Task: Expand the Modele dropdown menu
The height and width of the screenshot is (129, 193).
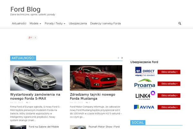Action: click(x=35, y=24)
